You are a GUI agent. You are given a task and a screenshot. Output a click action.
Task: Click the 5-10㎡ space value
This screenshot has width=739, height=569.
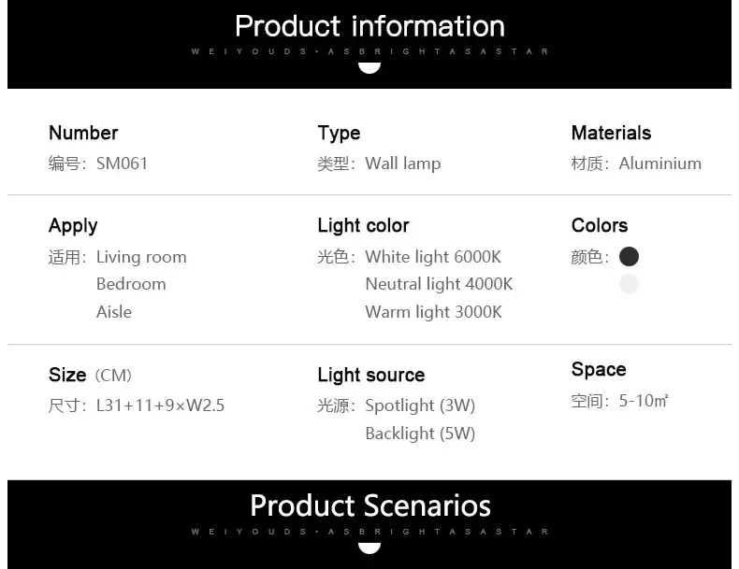(x=644, y=402)
